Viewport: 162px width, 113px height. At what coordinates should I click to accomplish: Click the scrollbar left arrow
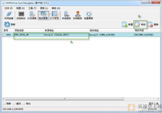point(4,99)
